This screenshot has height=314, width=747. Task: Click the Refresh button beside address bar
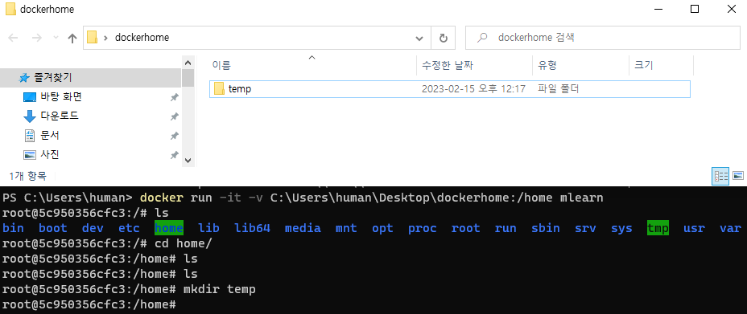[x=443, y=38]
